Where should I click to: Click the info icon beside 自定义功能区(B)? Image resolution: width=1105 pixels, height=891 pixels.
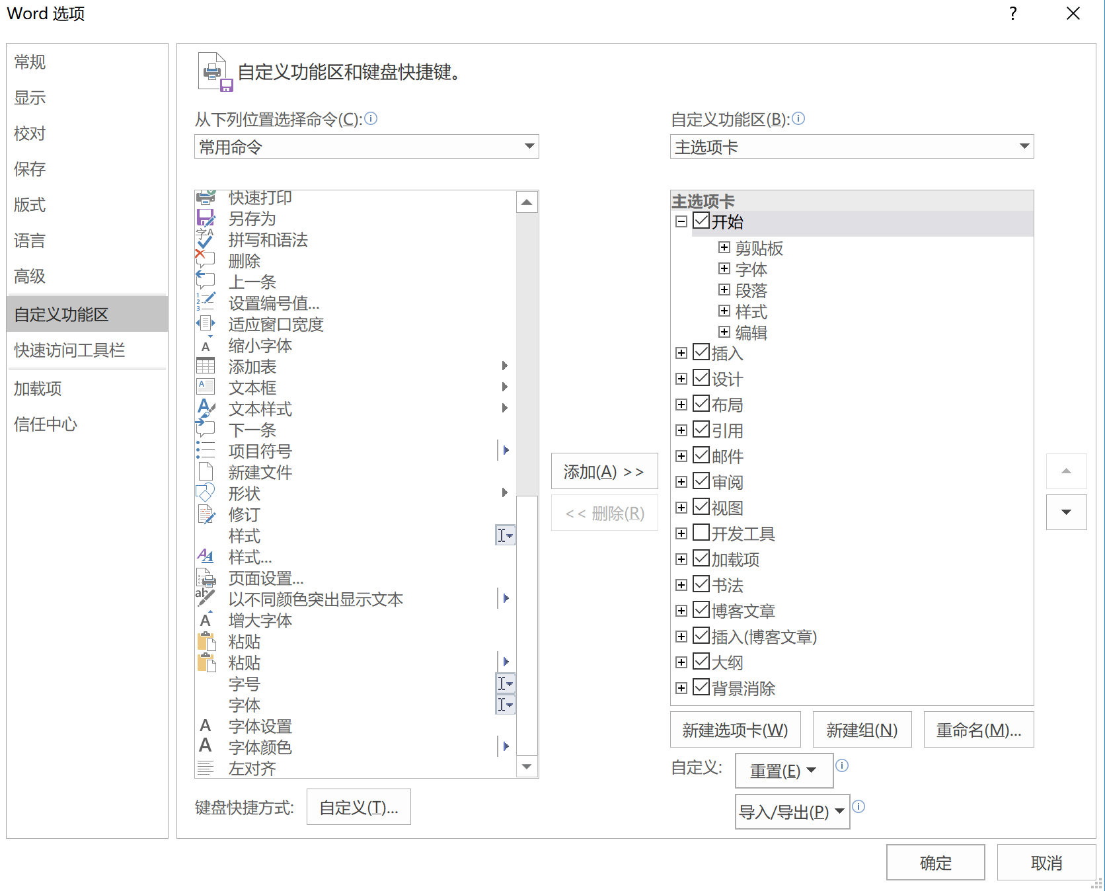[798, 118]
